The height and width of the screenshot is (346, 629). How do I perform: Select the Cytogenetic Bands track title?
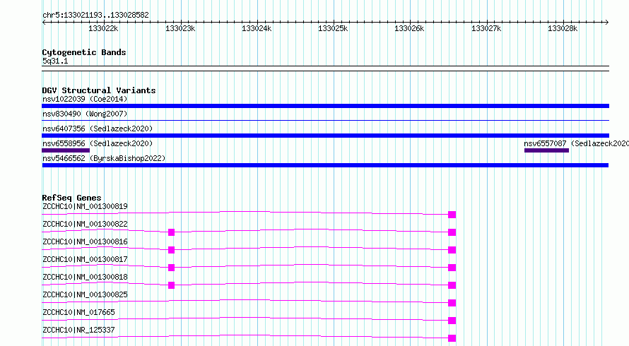[84, 52]
